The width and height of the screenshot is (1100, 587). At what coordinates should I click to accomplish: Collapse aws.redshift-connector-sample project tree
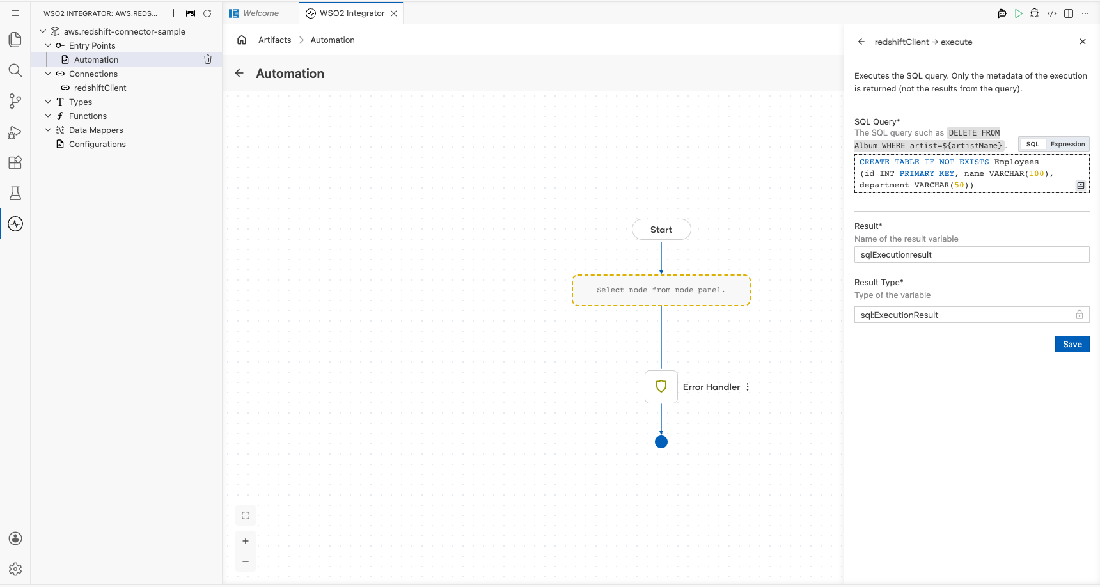tap(43, 31)
